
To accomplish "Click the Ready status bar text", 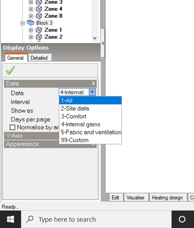I will pyautogui.click(x=11, y=207).
